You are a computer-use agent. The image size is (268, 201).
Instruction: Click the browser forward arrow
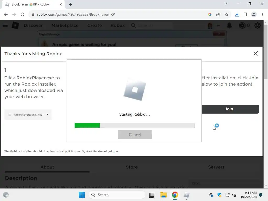pos(14,15)
